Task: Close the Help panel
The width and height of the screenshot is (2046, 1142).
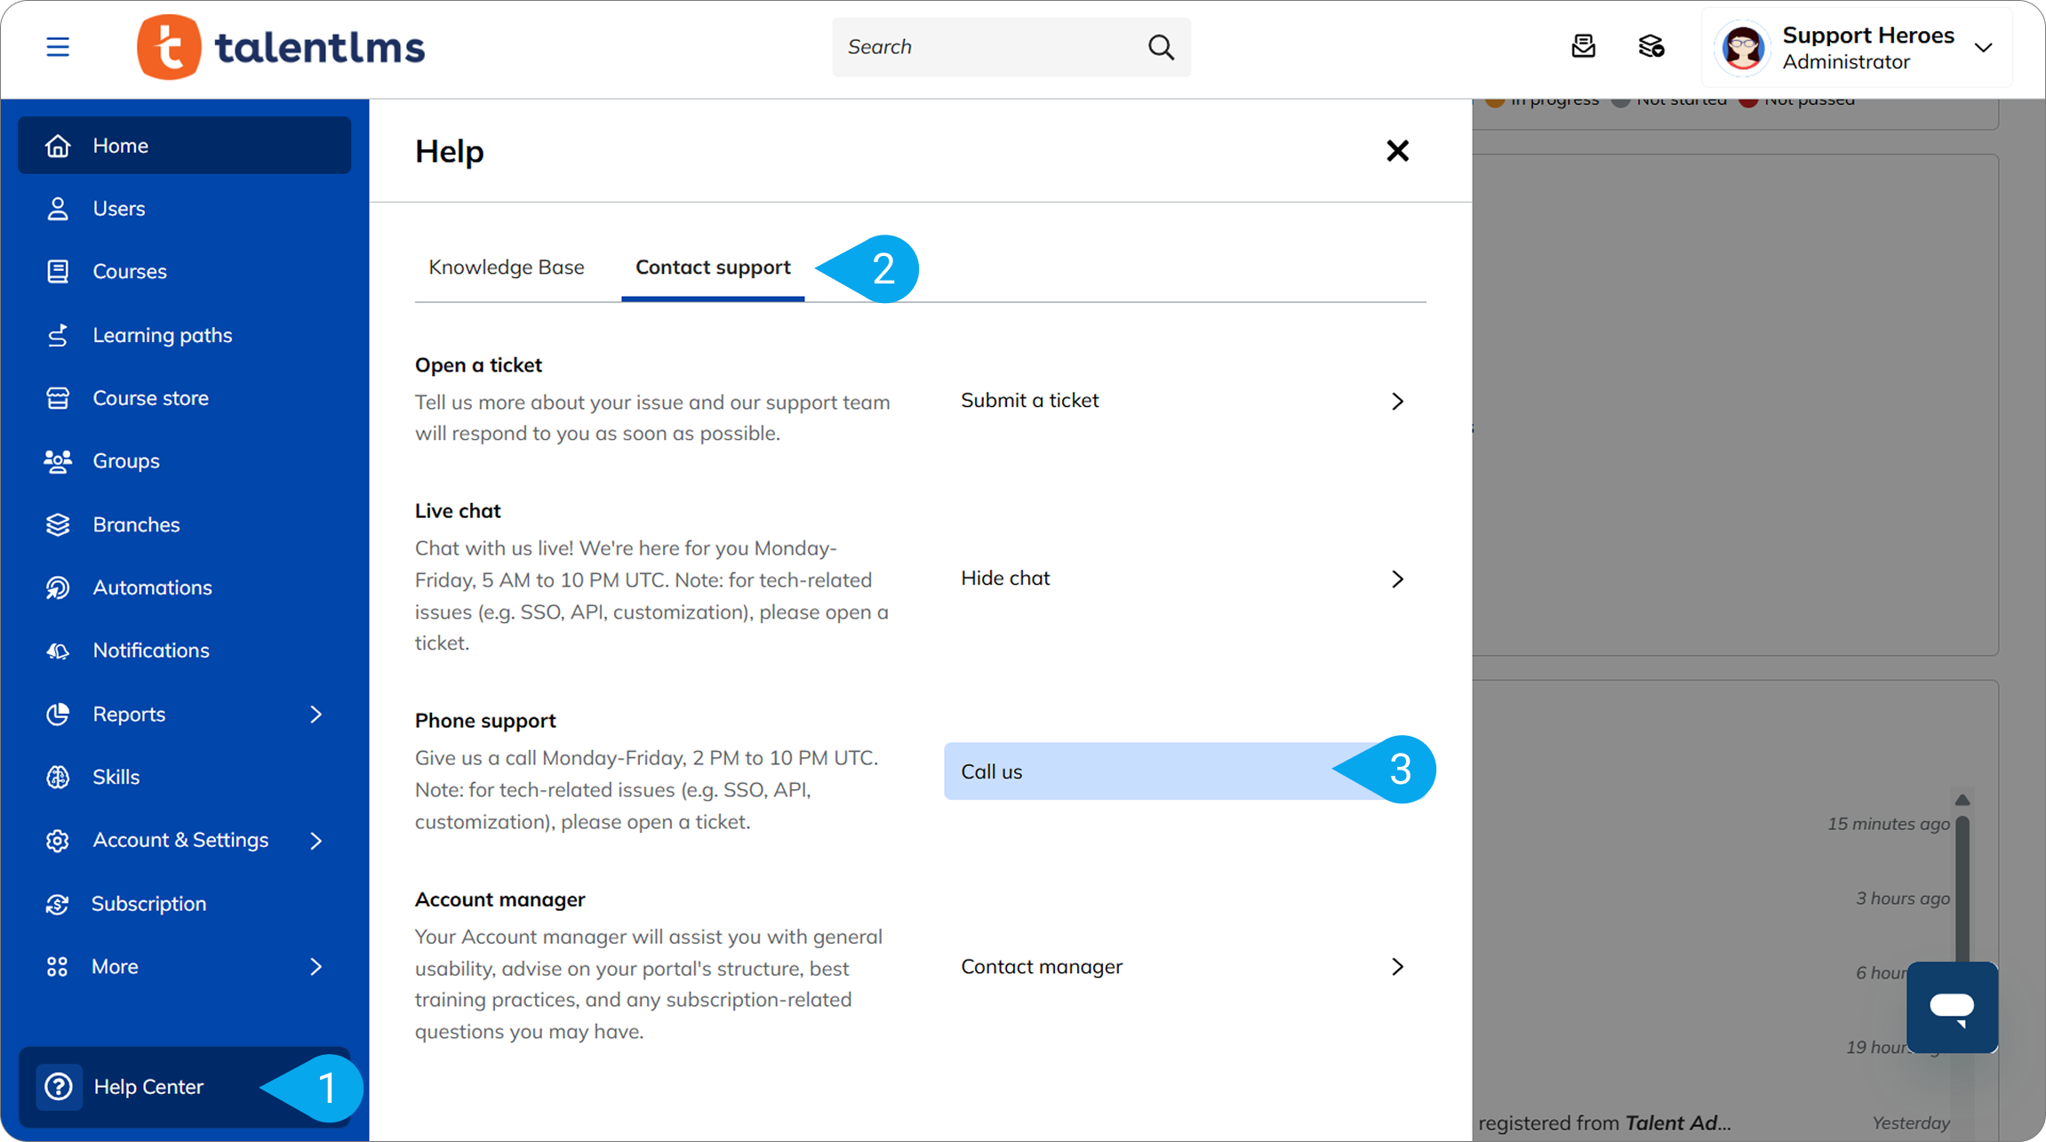Action: [1397, 151]
